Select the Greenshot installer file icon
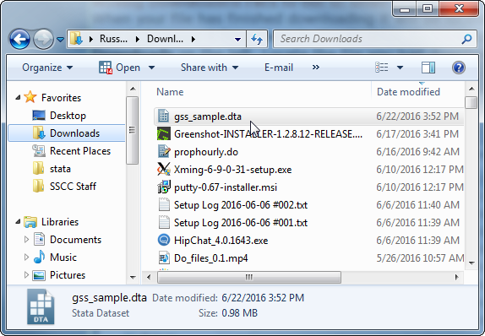485x336 pixels. click(x=164, y=134)
